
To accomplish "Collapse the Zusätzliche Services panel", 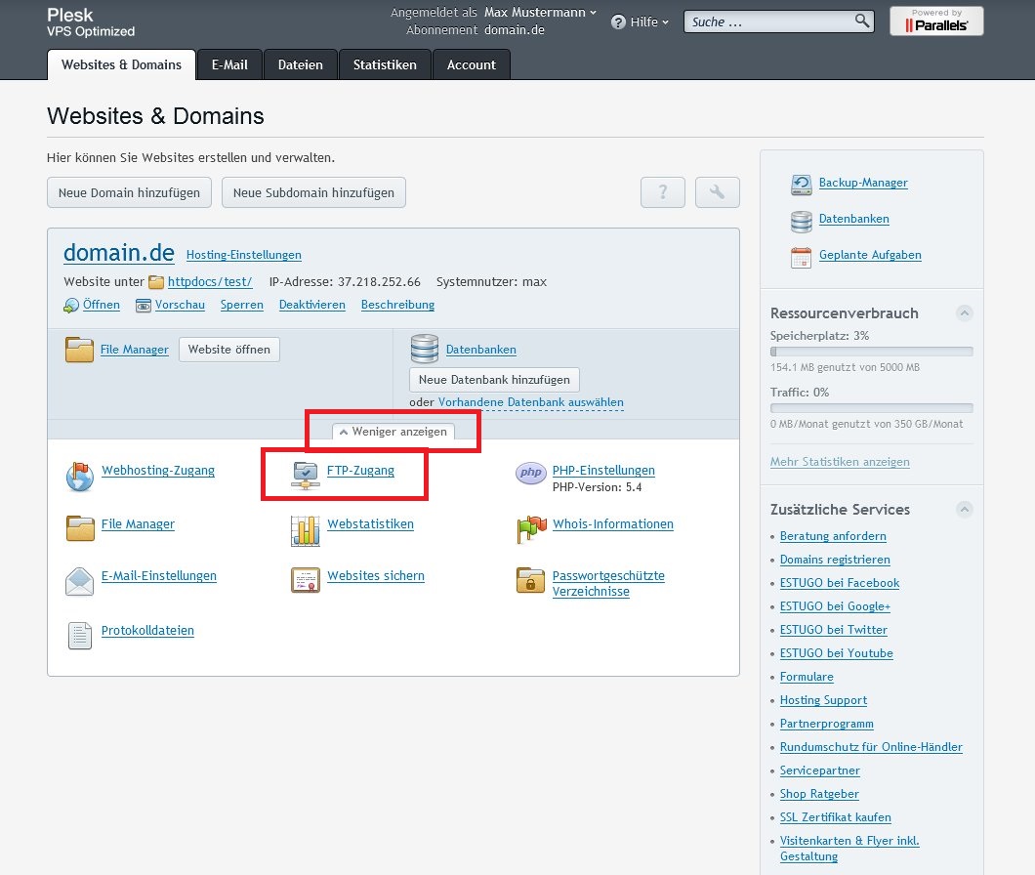I will tap(964, 510).
